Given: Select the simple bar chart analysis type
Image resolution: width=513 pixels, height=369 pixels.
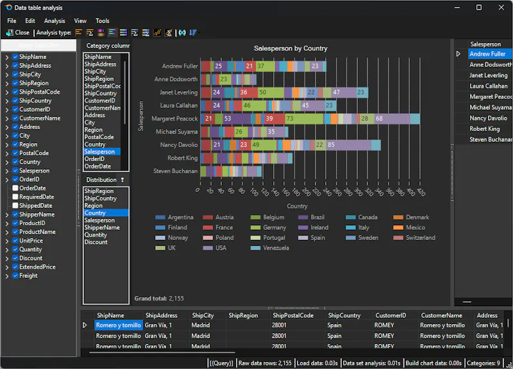Looking at the screenshot, I should [78, 33].
